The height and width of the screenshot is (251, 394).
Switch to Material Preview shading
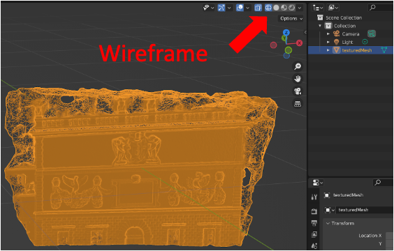click(x=284, y=8)
